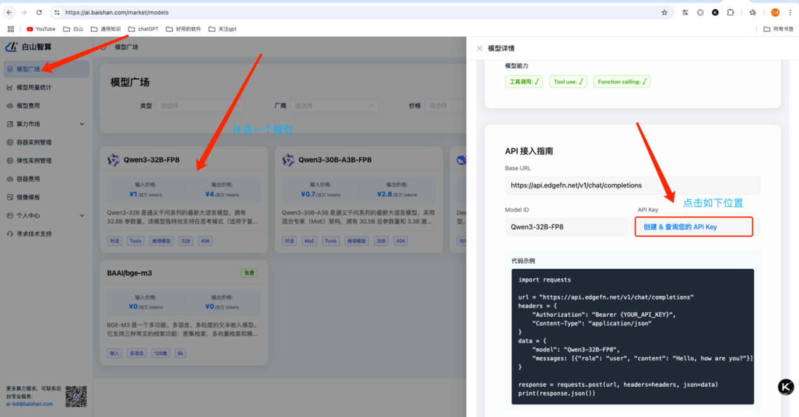Screen dimensions: 799x417
Task: Open the 通用知识 bookmark folder
Action: click(x=105, y=29)
